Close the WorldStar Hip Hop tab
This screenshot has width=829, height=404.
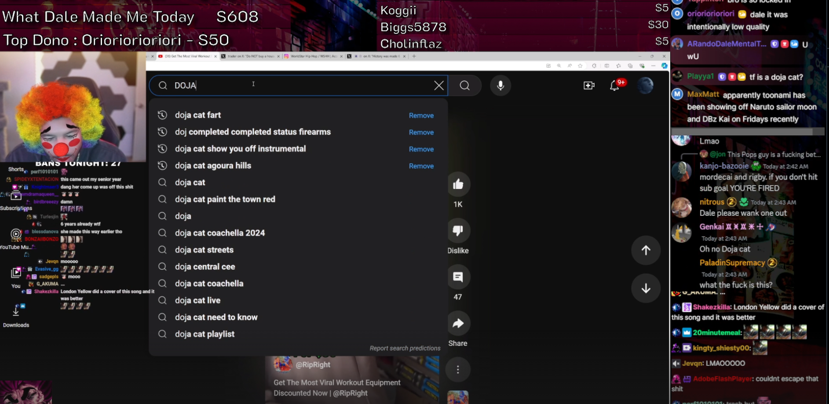coord(341,56)
